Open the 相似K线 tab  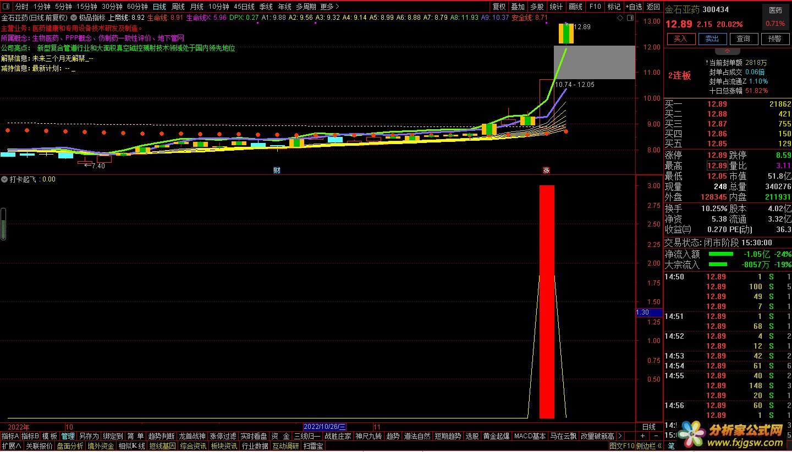pyautogui.click(x=132, y=446)
